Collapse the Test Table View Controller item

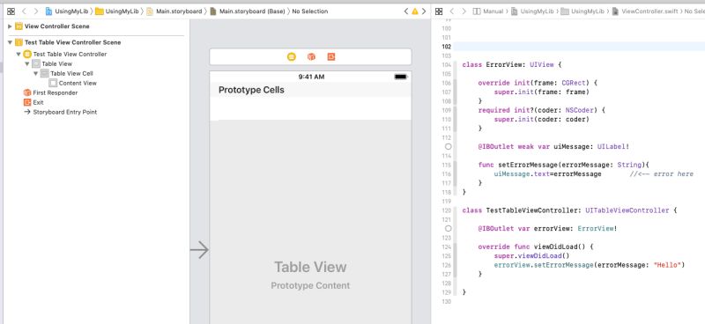(x=19, y=55)
